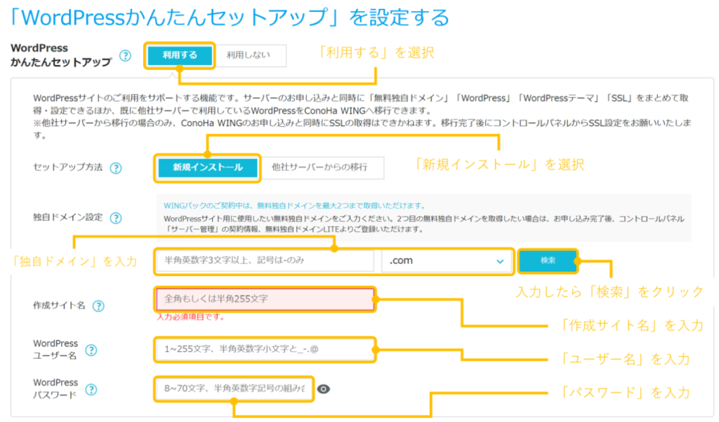Viewport: 719px width, 422px height.
Task: Choose 新規インストール setup method
Action: click(208, 168)
